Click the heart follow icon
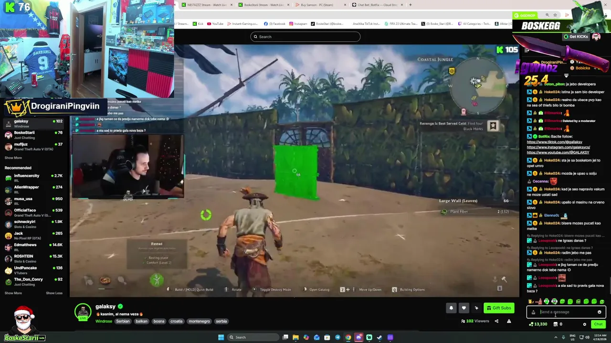This screenshot has width=611, height=343. (x=464, y=308)
